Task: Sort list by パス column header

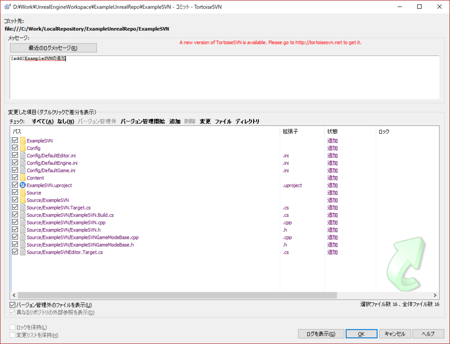Action: pos(145,132)
